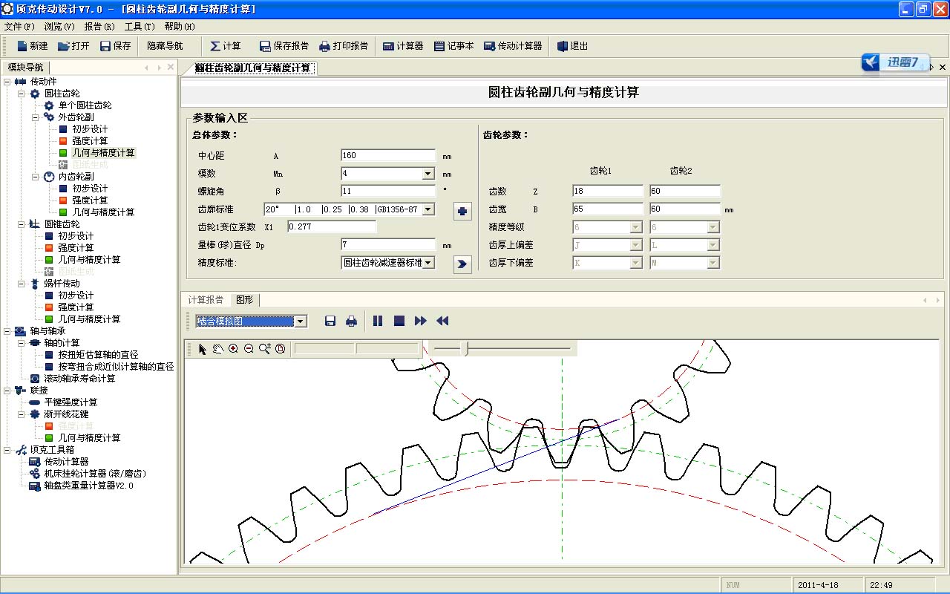Click 保存报告 to save the report
This screenshot has width=950, height=594.
pyautogui.click(x=284, y=46)
